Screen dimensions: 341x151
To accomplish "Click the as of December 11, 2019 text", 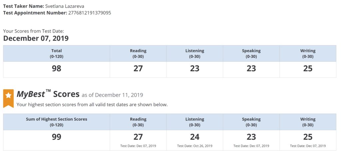I will click(x=112, y=95).
